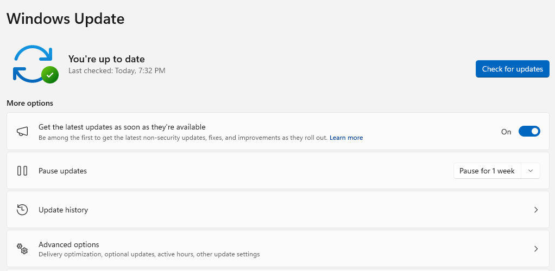Screen dimensions: 555x271
Task: Click the pause icon beside Pause updates
Action: pyautogui.click(x=22, y=171)
